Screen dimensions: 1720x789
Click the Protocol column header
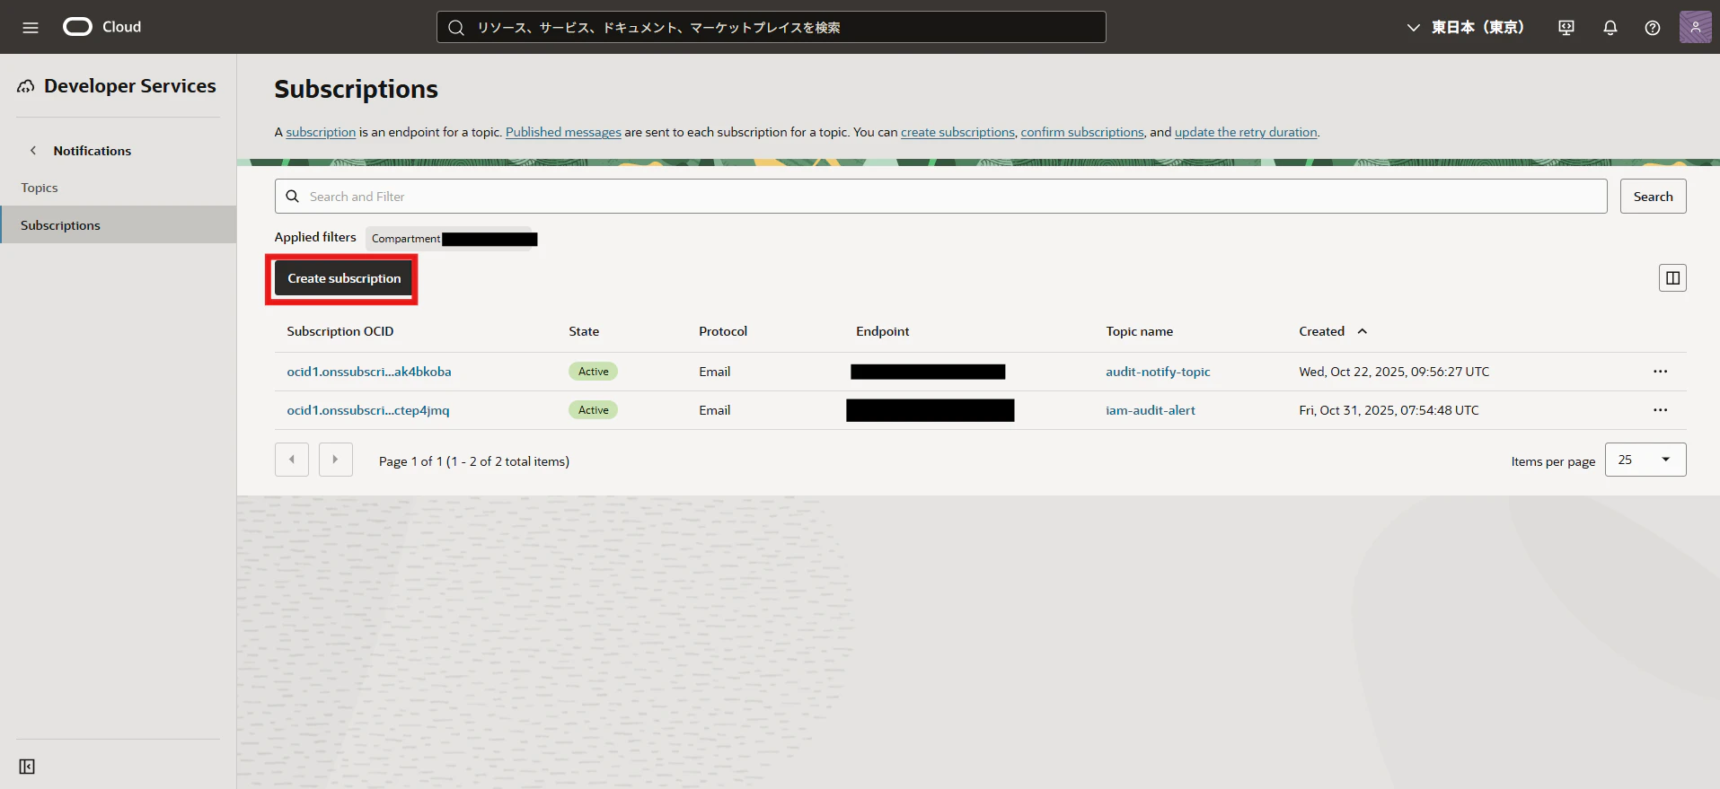point(723,331)
